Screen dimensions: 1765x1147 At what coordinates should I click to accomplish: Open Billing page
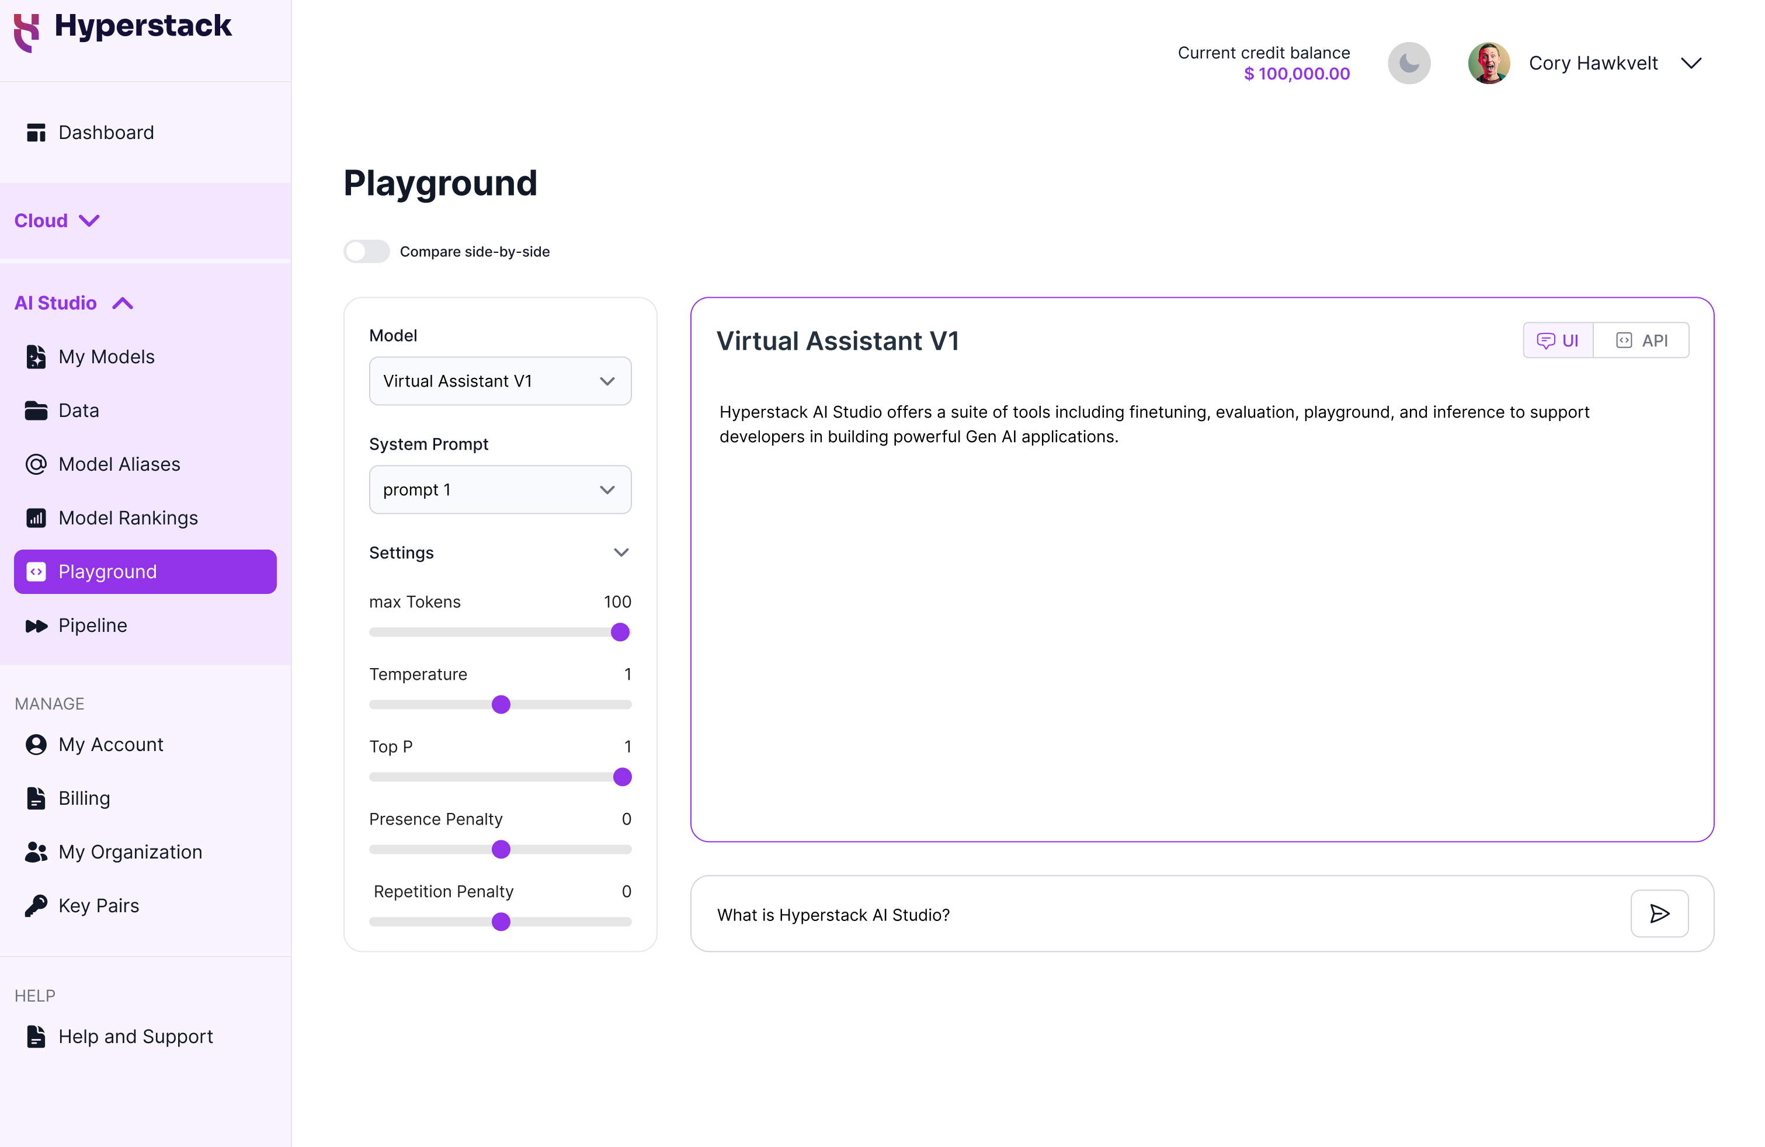coord(145,798)
